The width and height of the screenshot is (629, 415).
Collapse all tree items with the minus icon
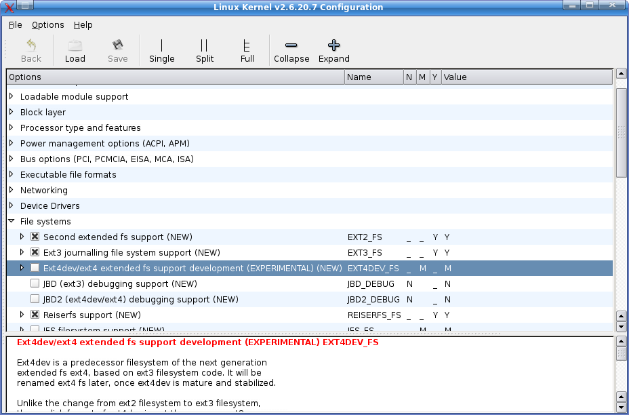(291, 45)
